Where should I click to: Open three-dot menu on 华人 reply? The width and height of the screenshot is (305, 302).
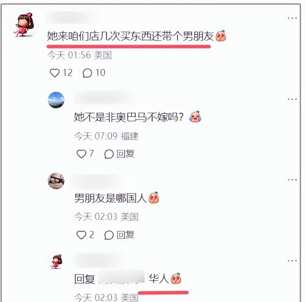[292, 261]
